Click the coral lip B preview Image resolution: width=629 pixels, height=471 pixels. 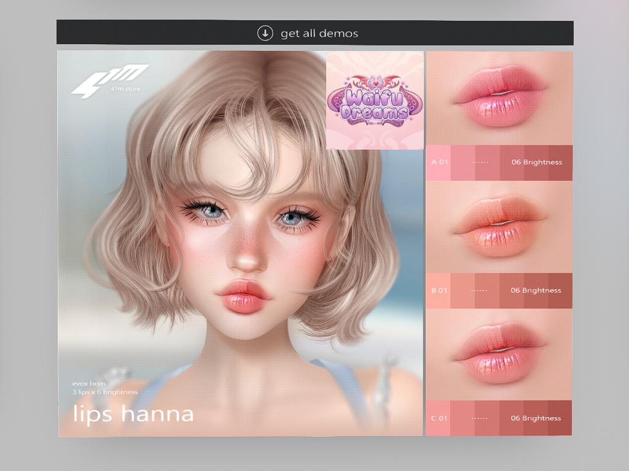click(499, 227)
